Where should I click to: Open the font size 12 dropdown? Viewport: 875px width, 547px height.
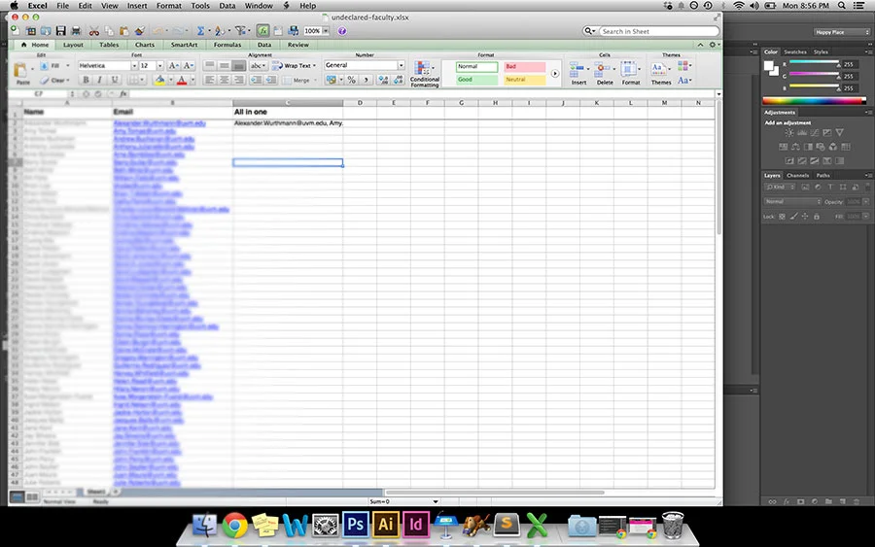160,66
